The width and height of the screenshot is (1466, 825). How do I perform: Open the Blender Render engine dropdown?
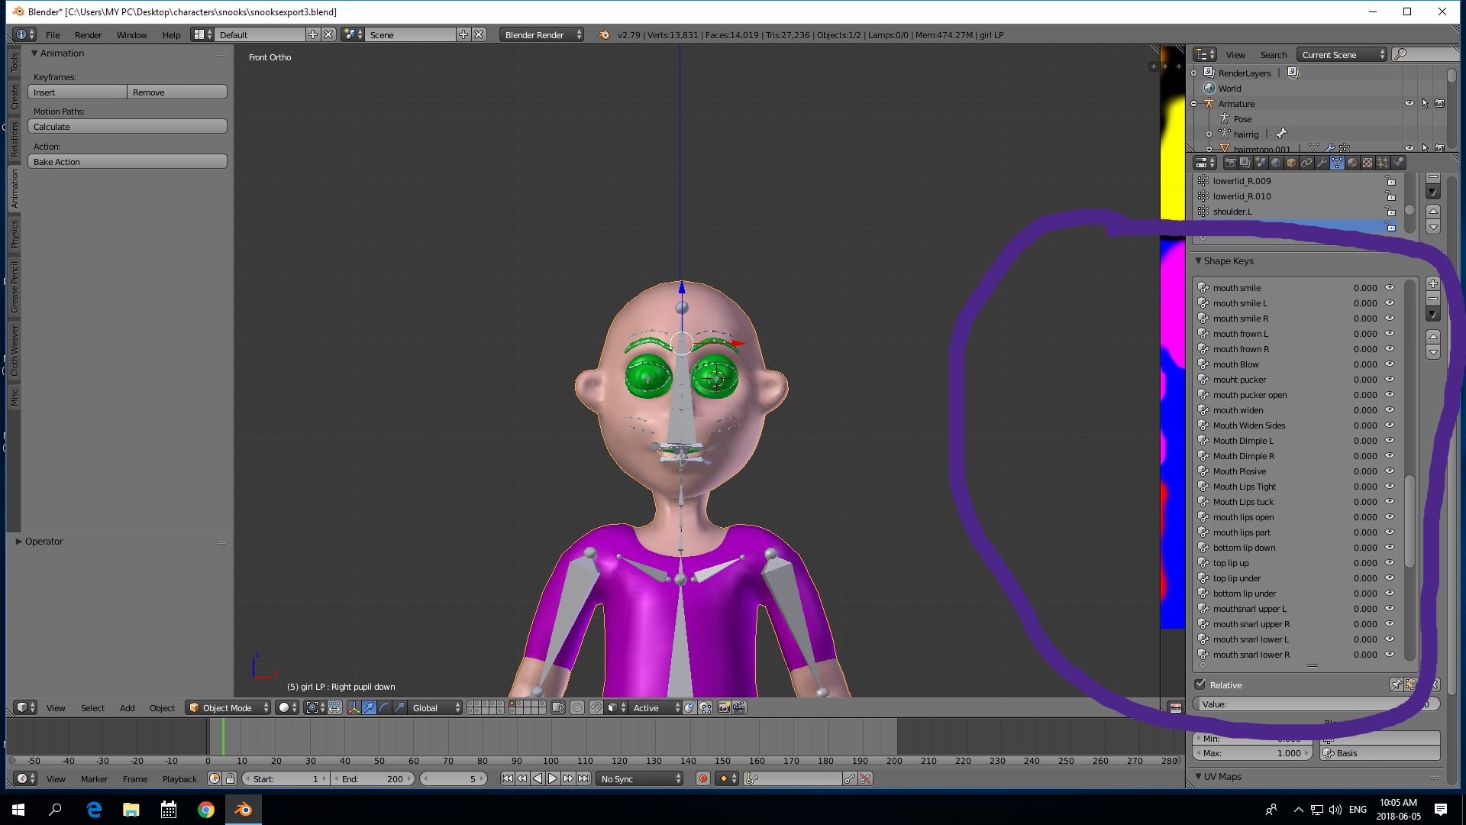click(x=541, y=35)
